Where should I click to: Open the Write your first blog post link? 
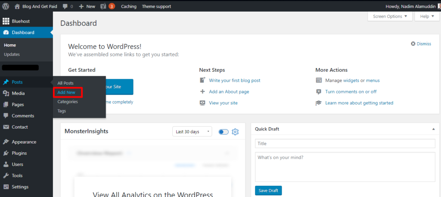click(235, 80)
